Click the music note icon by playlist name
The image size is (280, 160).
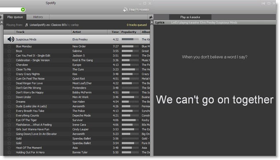[x=26, y=25]
